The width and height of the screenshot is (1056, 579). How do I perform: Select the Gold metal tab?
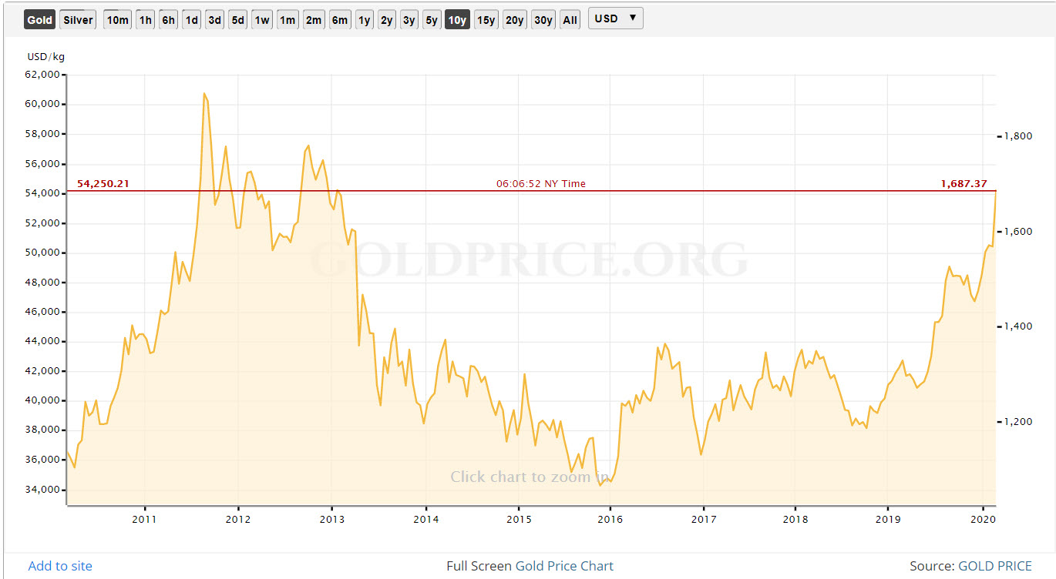(x=39, y=19)
